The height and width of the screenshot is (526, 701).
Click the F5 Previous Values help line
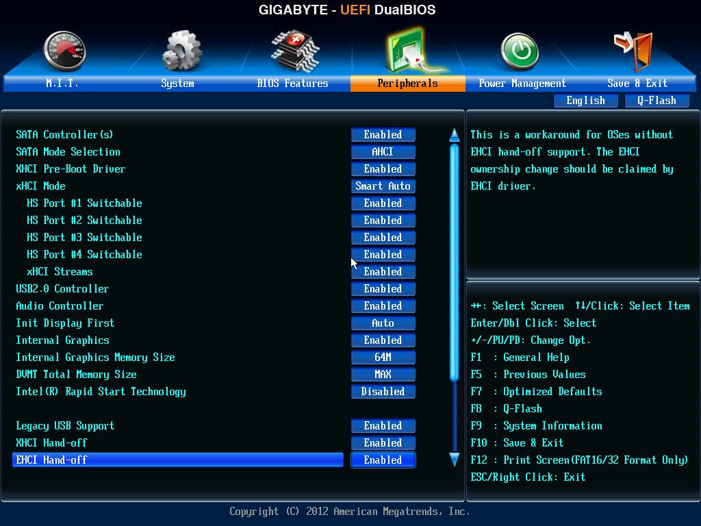click(x=528, y=375)
